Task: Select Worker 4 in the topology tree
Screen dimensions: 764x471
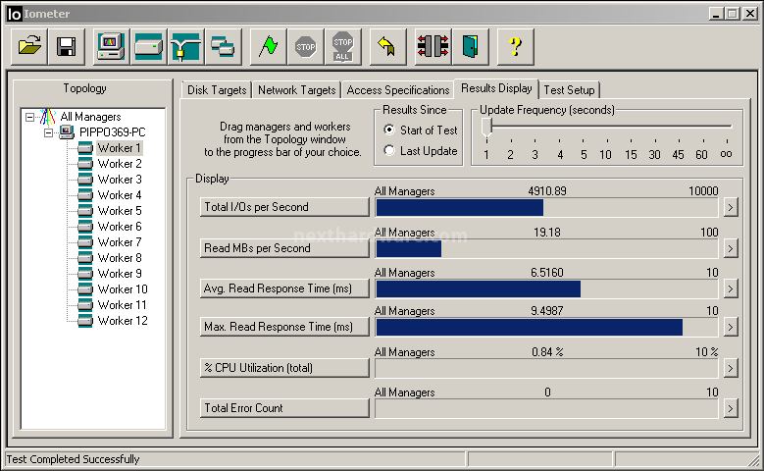Action: coord(120,195)
